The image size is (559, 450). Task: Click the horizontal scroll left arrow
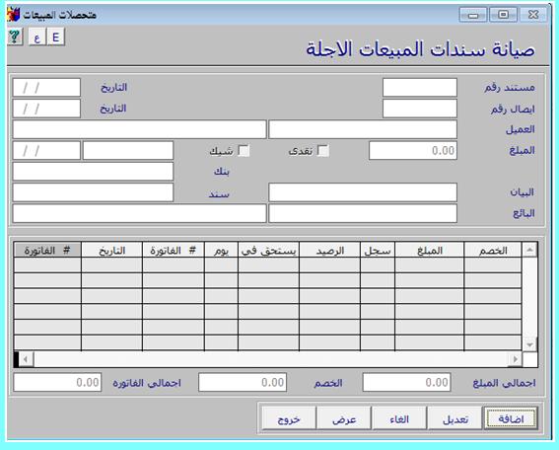26,359
